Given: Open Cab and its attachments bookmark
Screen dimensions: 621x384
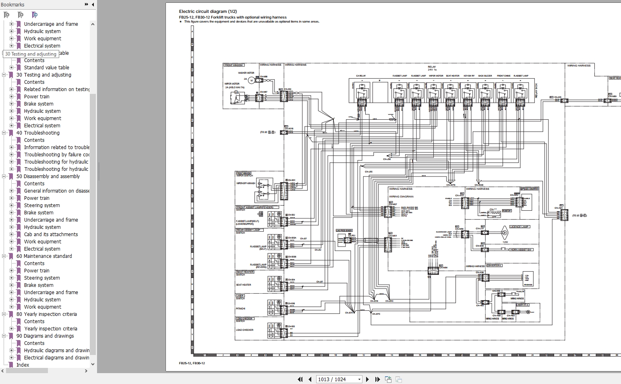Looking at the screenshot, I should click(51, 235).
